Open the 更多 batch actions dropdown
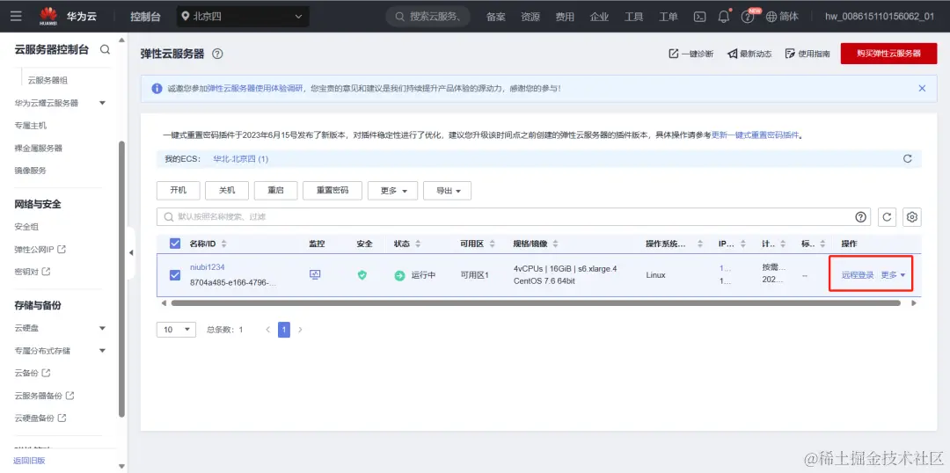This screenshot has width=950, height=473. pos(391,190)
